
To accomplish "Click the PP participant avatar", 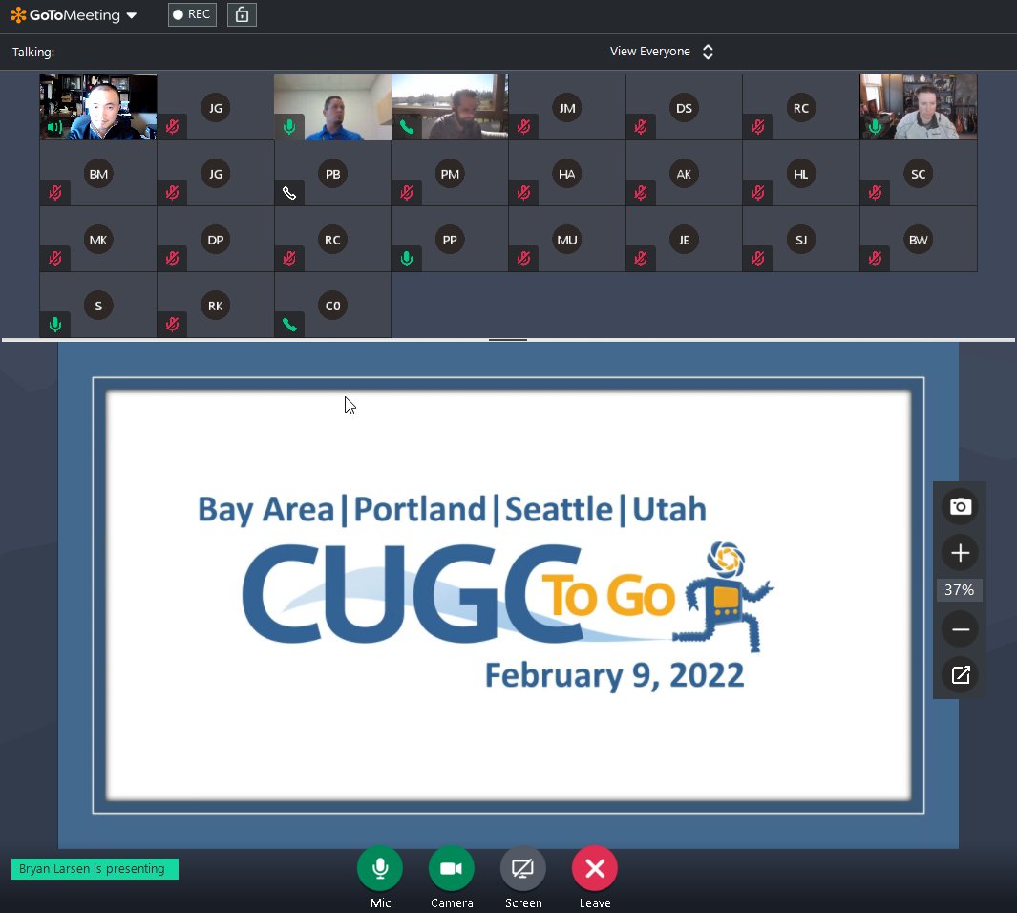I will (x=450, y=240).
